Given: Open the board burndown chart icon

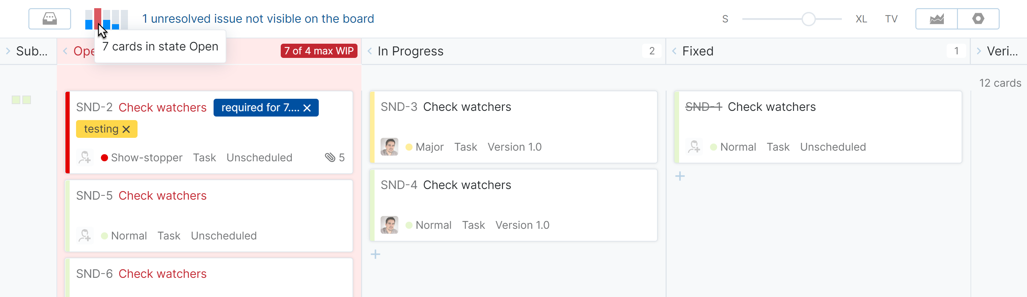Looking at the screenshot, I should coord(936,19).
